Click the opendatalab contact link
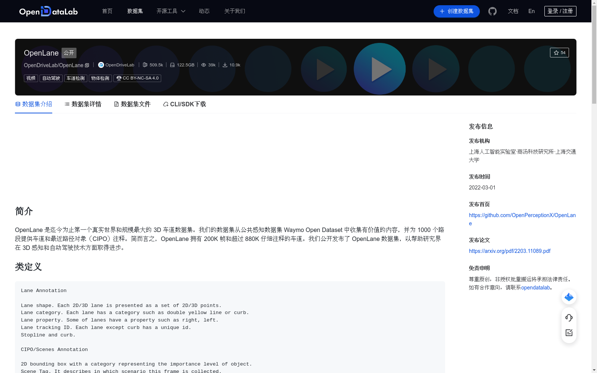This screenshot has width=597, height=373. click(535, 288)
